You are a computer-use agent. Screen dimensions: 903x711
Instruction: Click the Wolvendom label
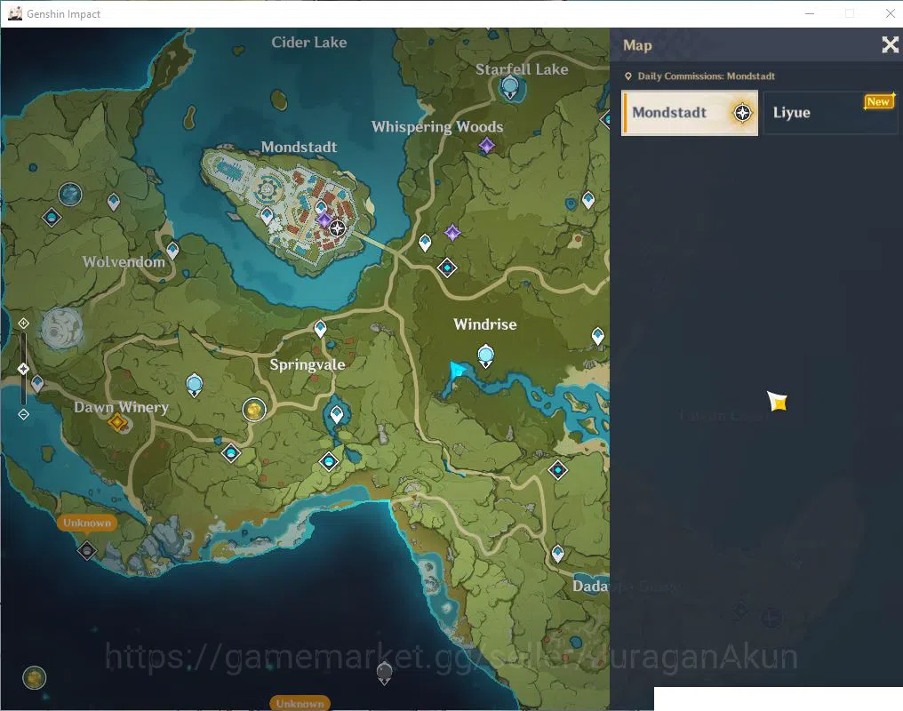[x=124, y=262]
